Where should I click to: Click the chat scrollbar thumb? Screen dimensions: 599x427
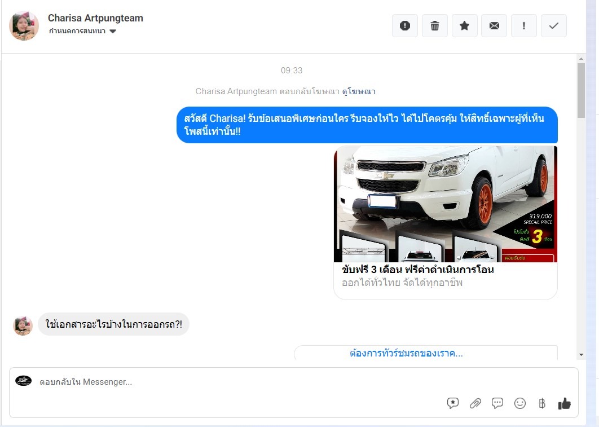pos(581,90)
